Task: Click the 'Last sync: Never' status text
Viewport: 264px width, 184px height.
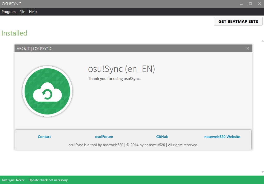Action: click(x=13, y=180)
